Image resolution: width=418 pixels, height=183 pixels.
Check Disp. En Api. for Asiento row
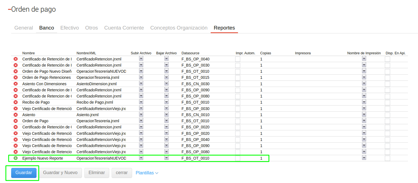(387, 115)
